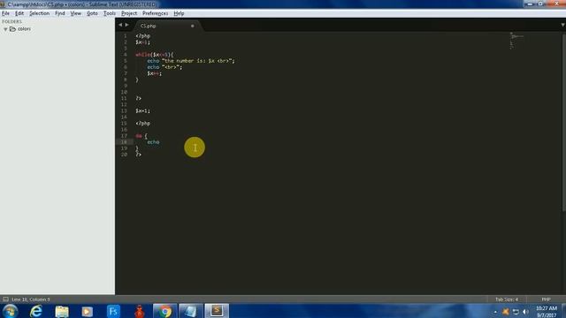The height and width of the screenshot is (318, 566).
Task: Open the red bug application taskbar icon
Action: [140, 311]
